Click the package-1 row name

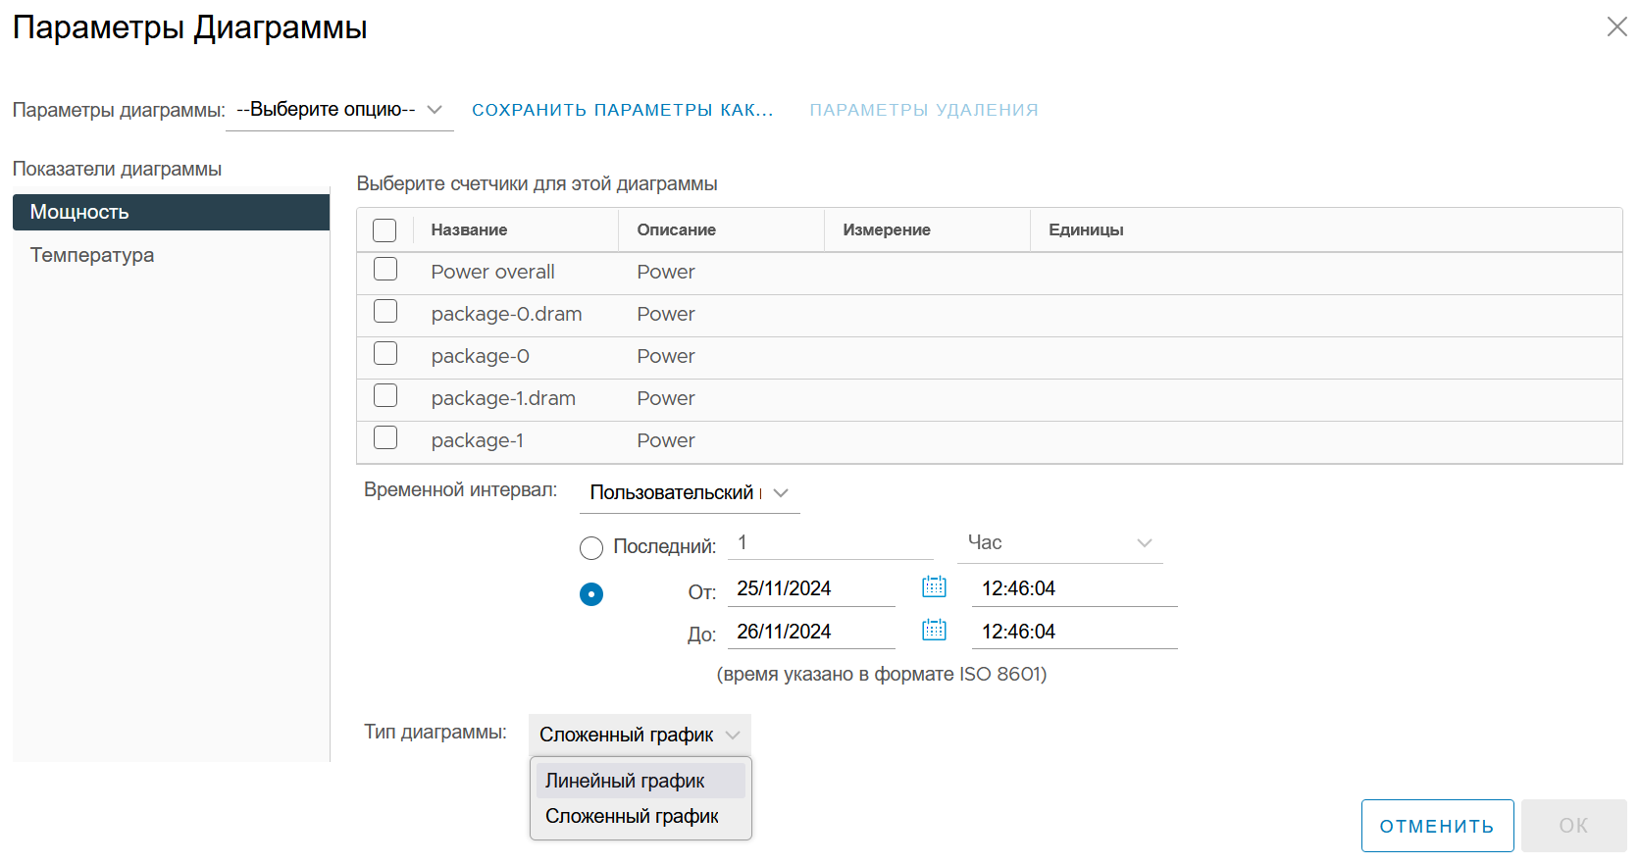[478, 440]
